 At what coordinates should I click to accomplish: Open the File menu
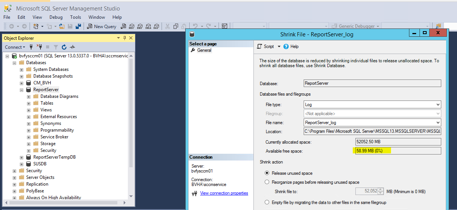click(7, 17)
